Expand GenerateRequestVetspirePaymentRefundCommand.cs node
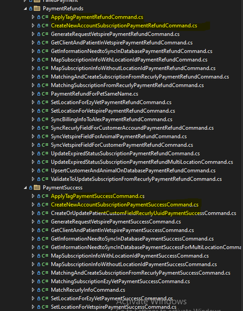Image resolution: width=243 pixels, height=311 pixels. click(33, 34)
